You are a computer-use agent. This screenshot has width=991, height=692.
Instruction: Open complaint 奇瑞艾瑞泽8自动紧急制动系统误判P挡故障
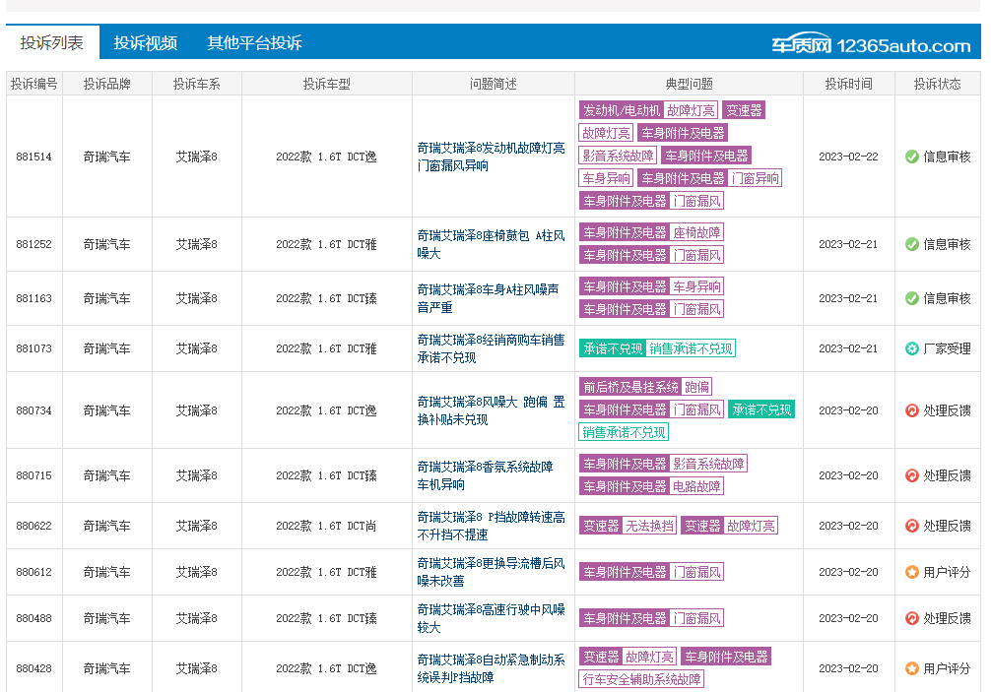(x=492, y=668)
